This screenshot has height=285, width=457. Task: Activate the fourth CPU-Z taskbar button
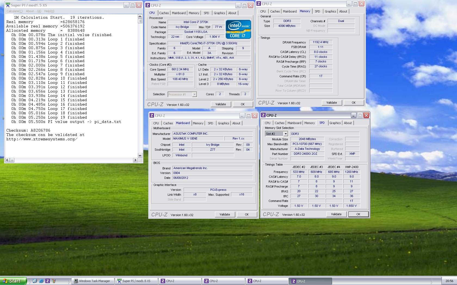point(310,281)
